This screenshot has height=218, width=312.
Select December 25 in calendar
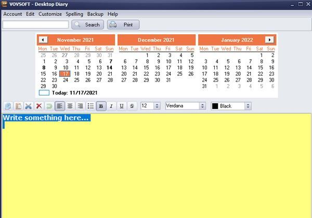(x=180, y=74)
